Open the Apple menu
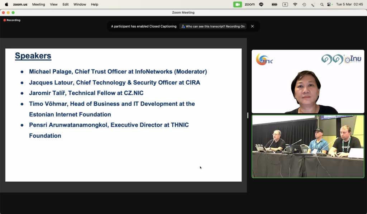 (6, 4)
